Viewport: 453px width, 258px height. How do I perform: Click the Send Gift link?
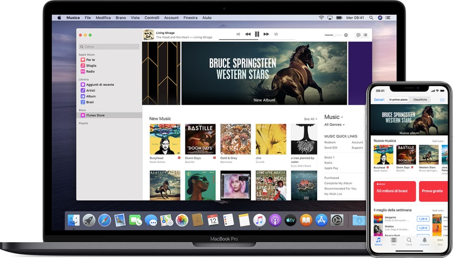(x=331, y=148)
